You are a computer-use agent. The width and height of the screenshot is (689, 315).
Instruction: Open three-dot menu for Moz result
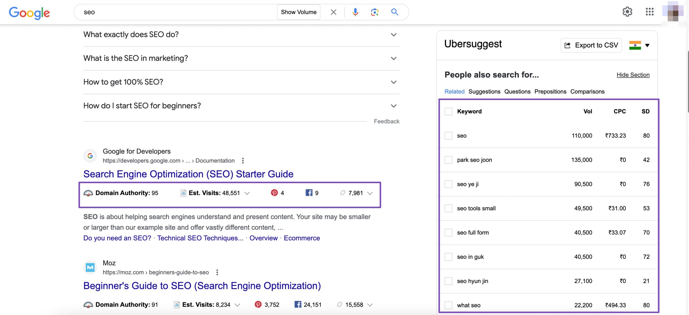coord(217,272)
